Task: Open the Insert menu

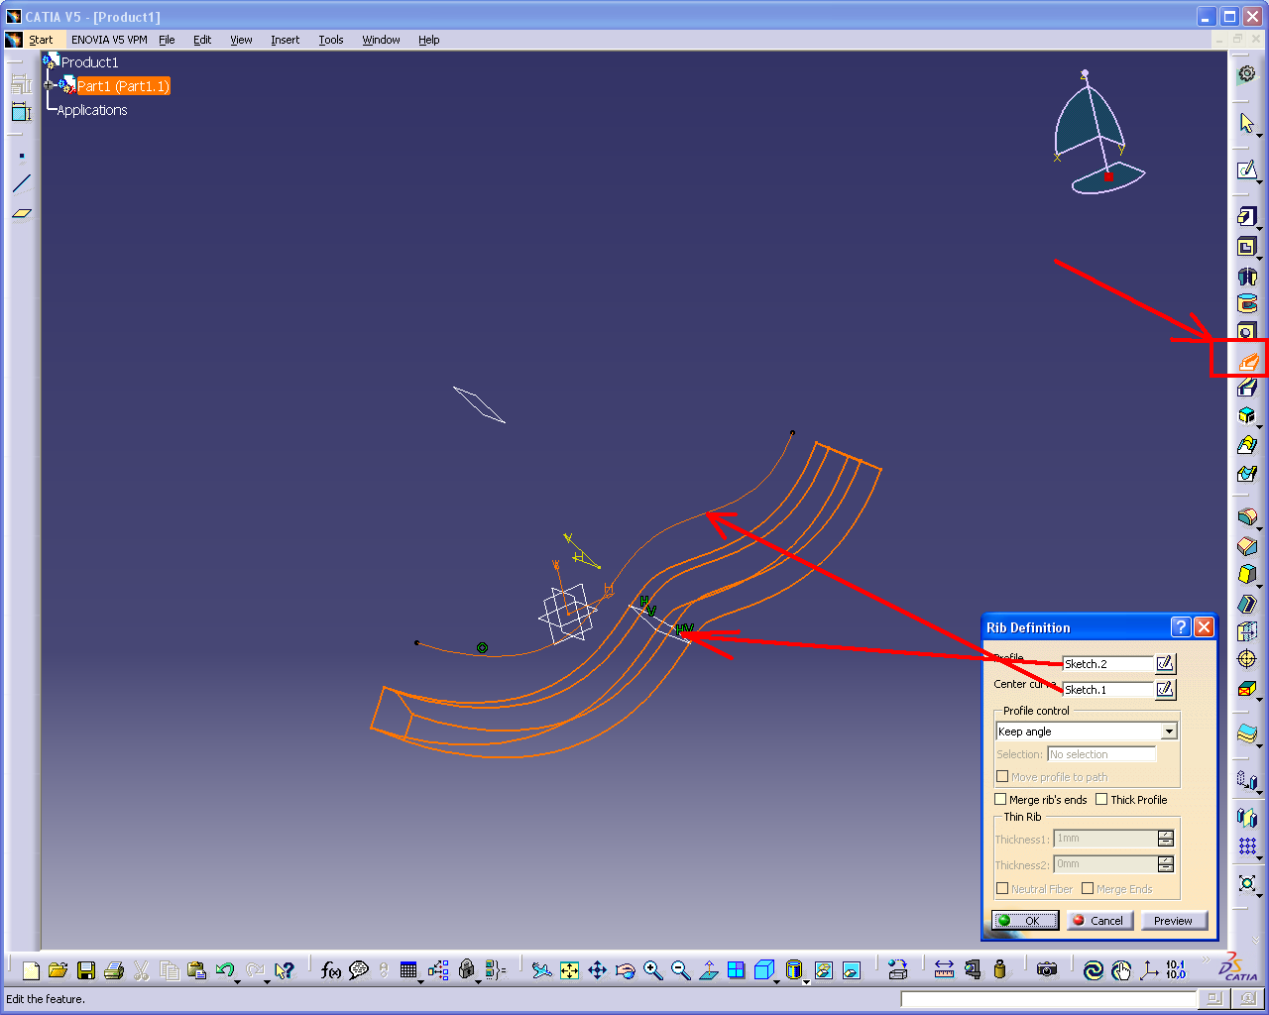Action: [x=285, y=40]
